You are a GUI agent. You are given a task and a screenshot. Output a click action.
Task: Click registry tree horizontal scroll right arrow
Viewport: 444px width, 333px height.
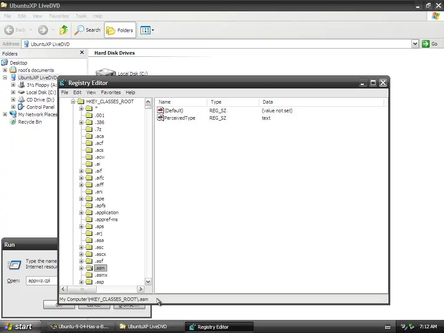pyautogui.click(x=140, y=289)
